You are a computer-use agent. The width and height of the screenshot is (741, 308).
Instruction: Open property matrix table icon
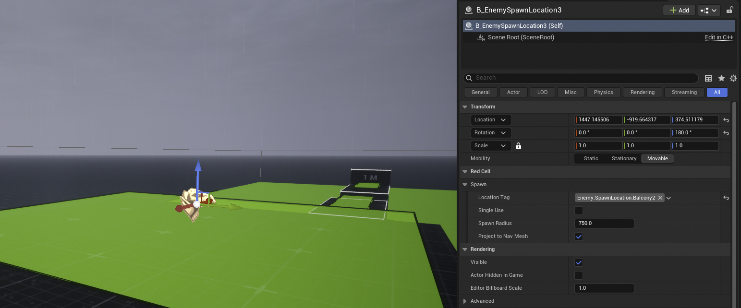pos(708,78)
